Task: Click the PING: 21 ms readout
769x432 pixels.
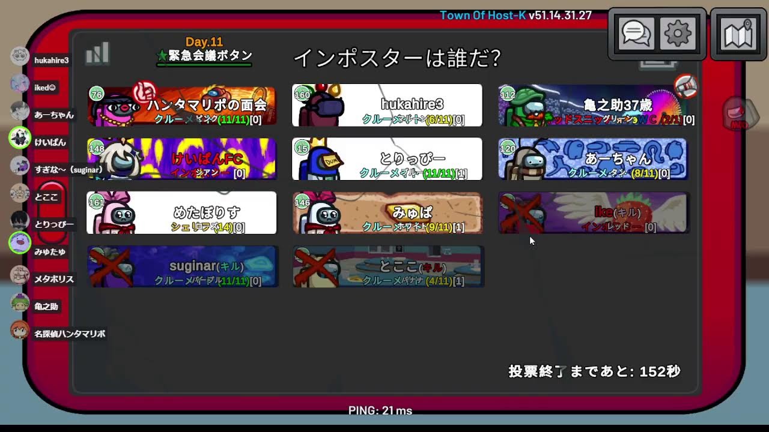Action: [x=380, y=410]
